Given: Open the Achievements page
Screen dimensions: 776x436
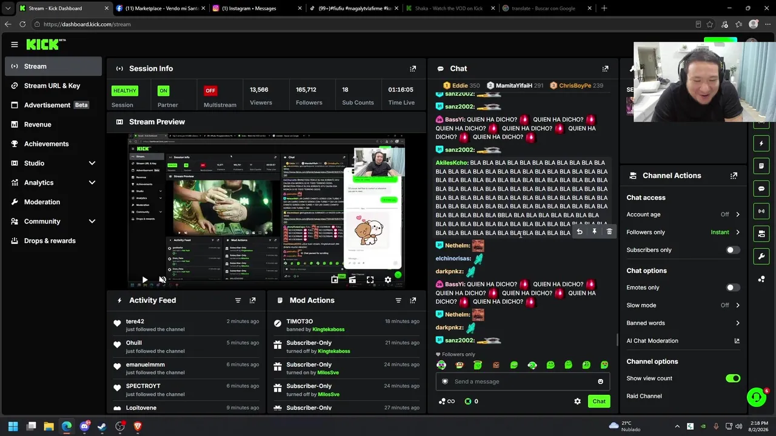Looking at the screenshot, I should point(53,144).
